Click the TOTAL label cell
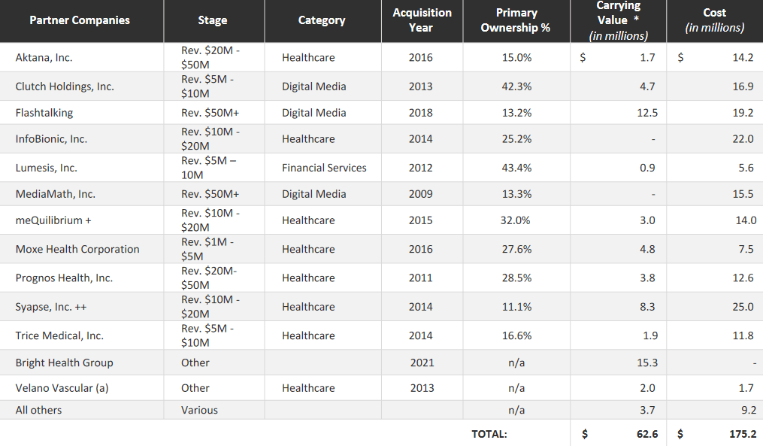This screenshot has width=763, height=446. (489, 434)
